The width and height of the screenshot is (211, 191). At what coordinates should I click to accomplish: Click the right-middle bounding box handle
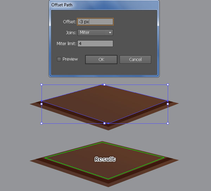(x=168, y=104)
